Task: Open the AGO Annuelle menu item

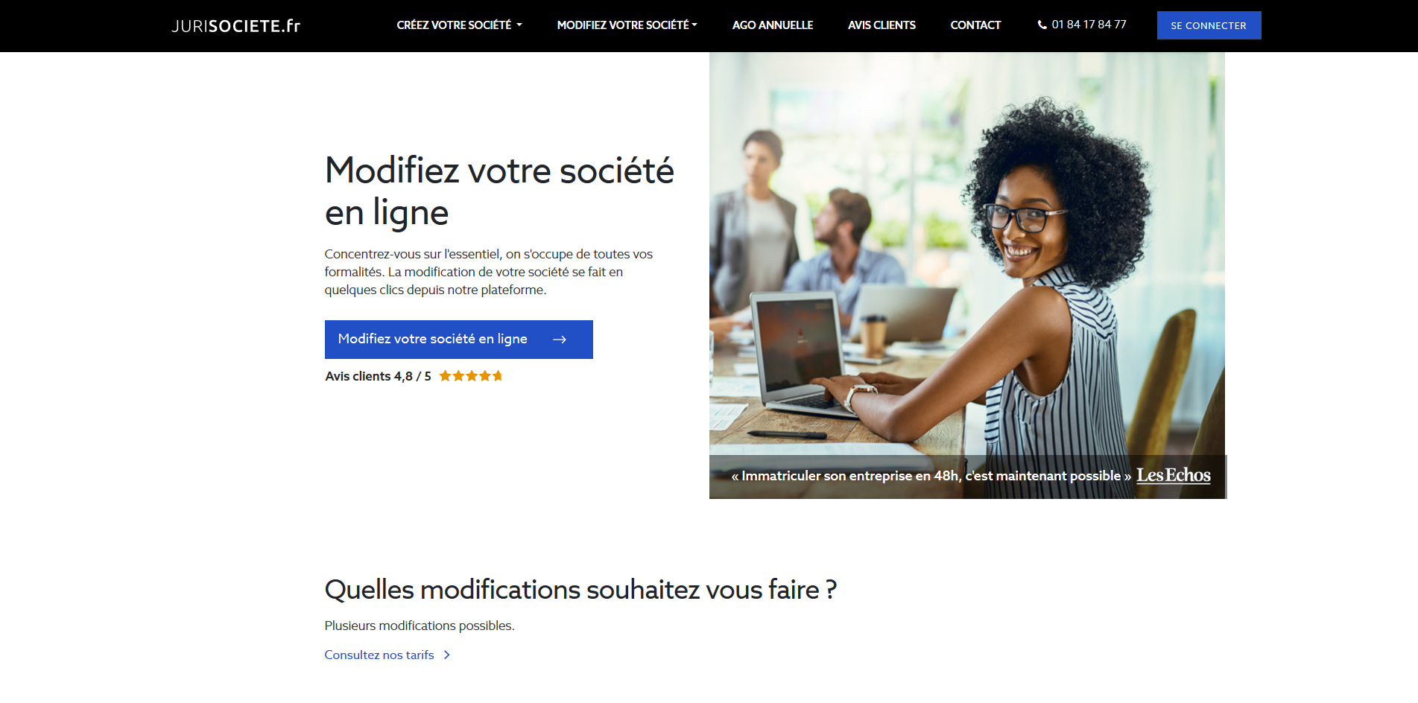Action: click(773, 25)
